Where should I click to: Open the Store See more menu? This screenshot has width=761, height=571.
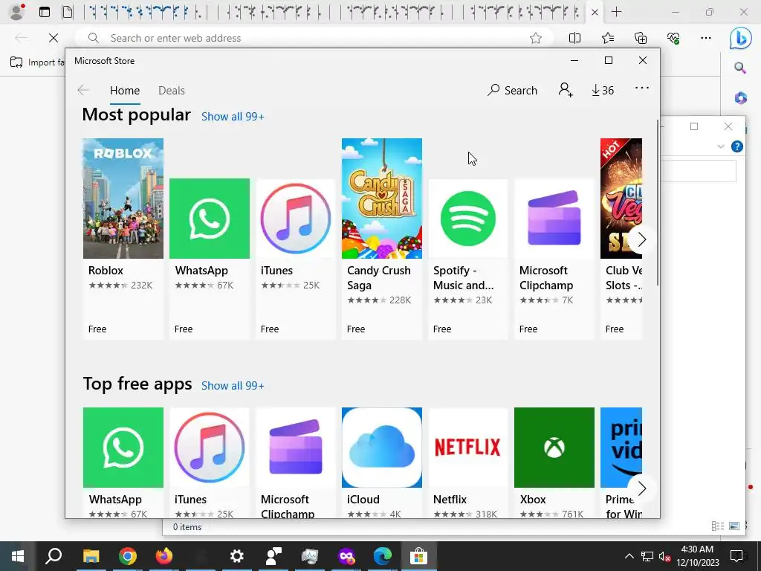click(x=641, y=88)
